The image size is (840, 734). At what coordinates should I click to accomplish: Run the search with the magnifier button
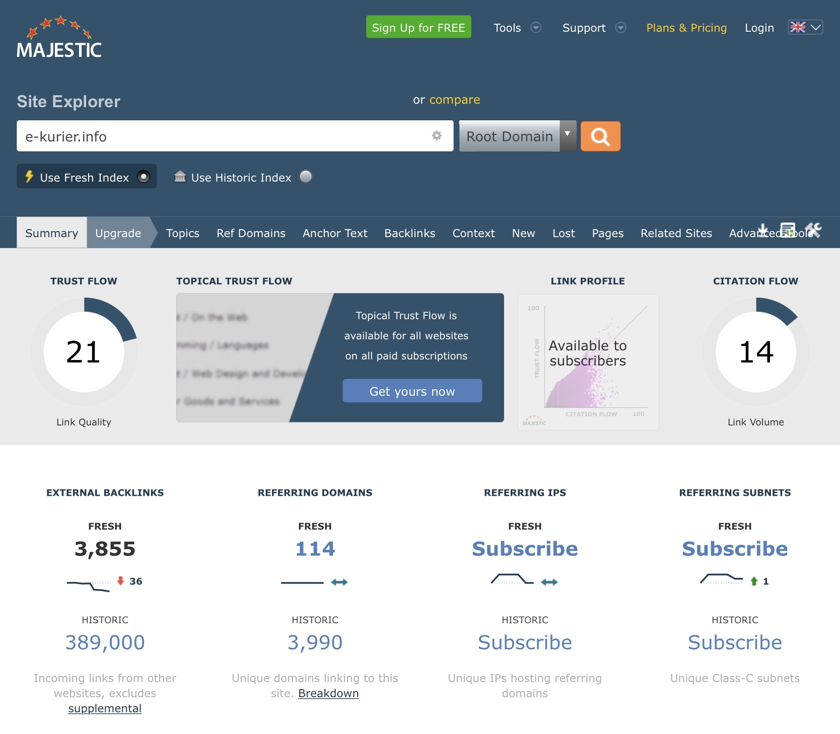tap(600, 136)
